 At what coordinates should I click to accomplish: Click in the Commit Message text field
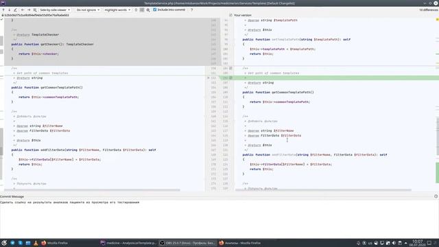point(219,218)
